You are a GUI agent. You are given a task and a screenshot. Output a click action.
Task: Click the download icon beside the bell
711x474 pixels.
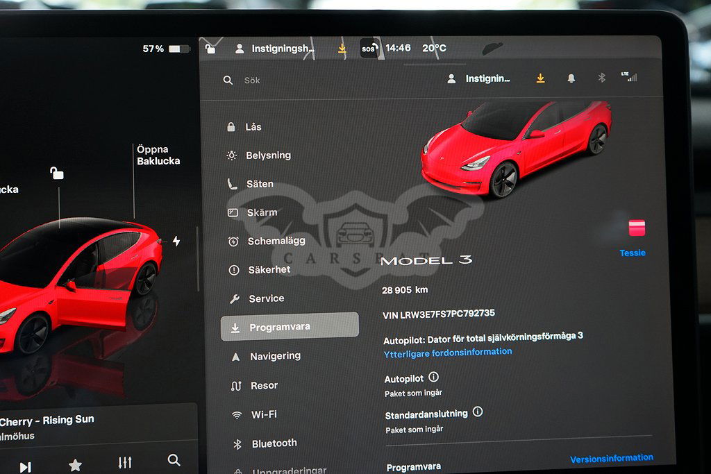coord(540,79)
